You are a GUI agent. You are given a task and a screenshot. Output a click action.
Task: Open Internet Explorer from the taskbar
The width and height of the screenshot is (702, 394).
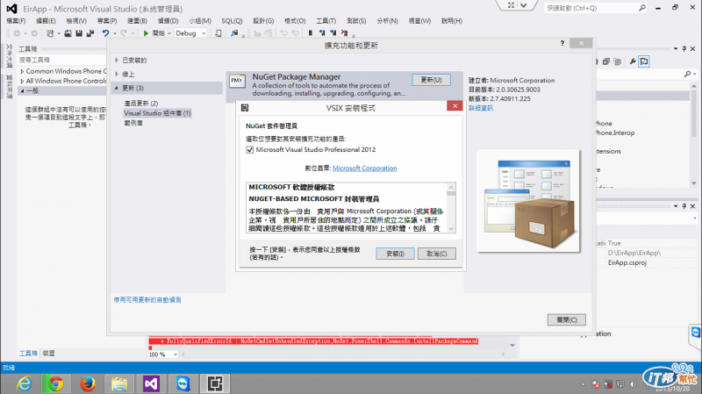point(25,383)
